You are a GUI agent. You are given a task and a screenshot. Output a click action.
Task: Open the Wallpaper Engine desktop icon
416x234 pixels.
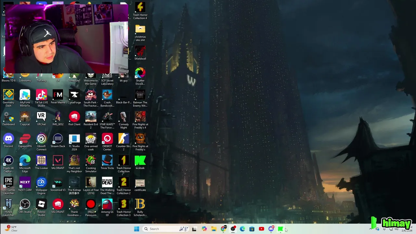tap(41, 186)
